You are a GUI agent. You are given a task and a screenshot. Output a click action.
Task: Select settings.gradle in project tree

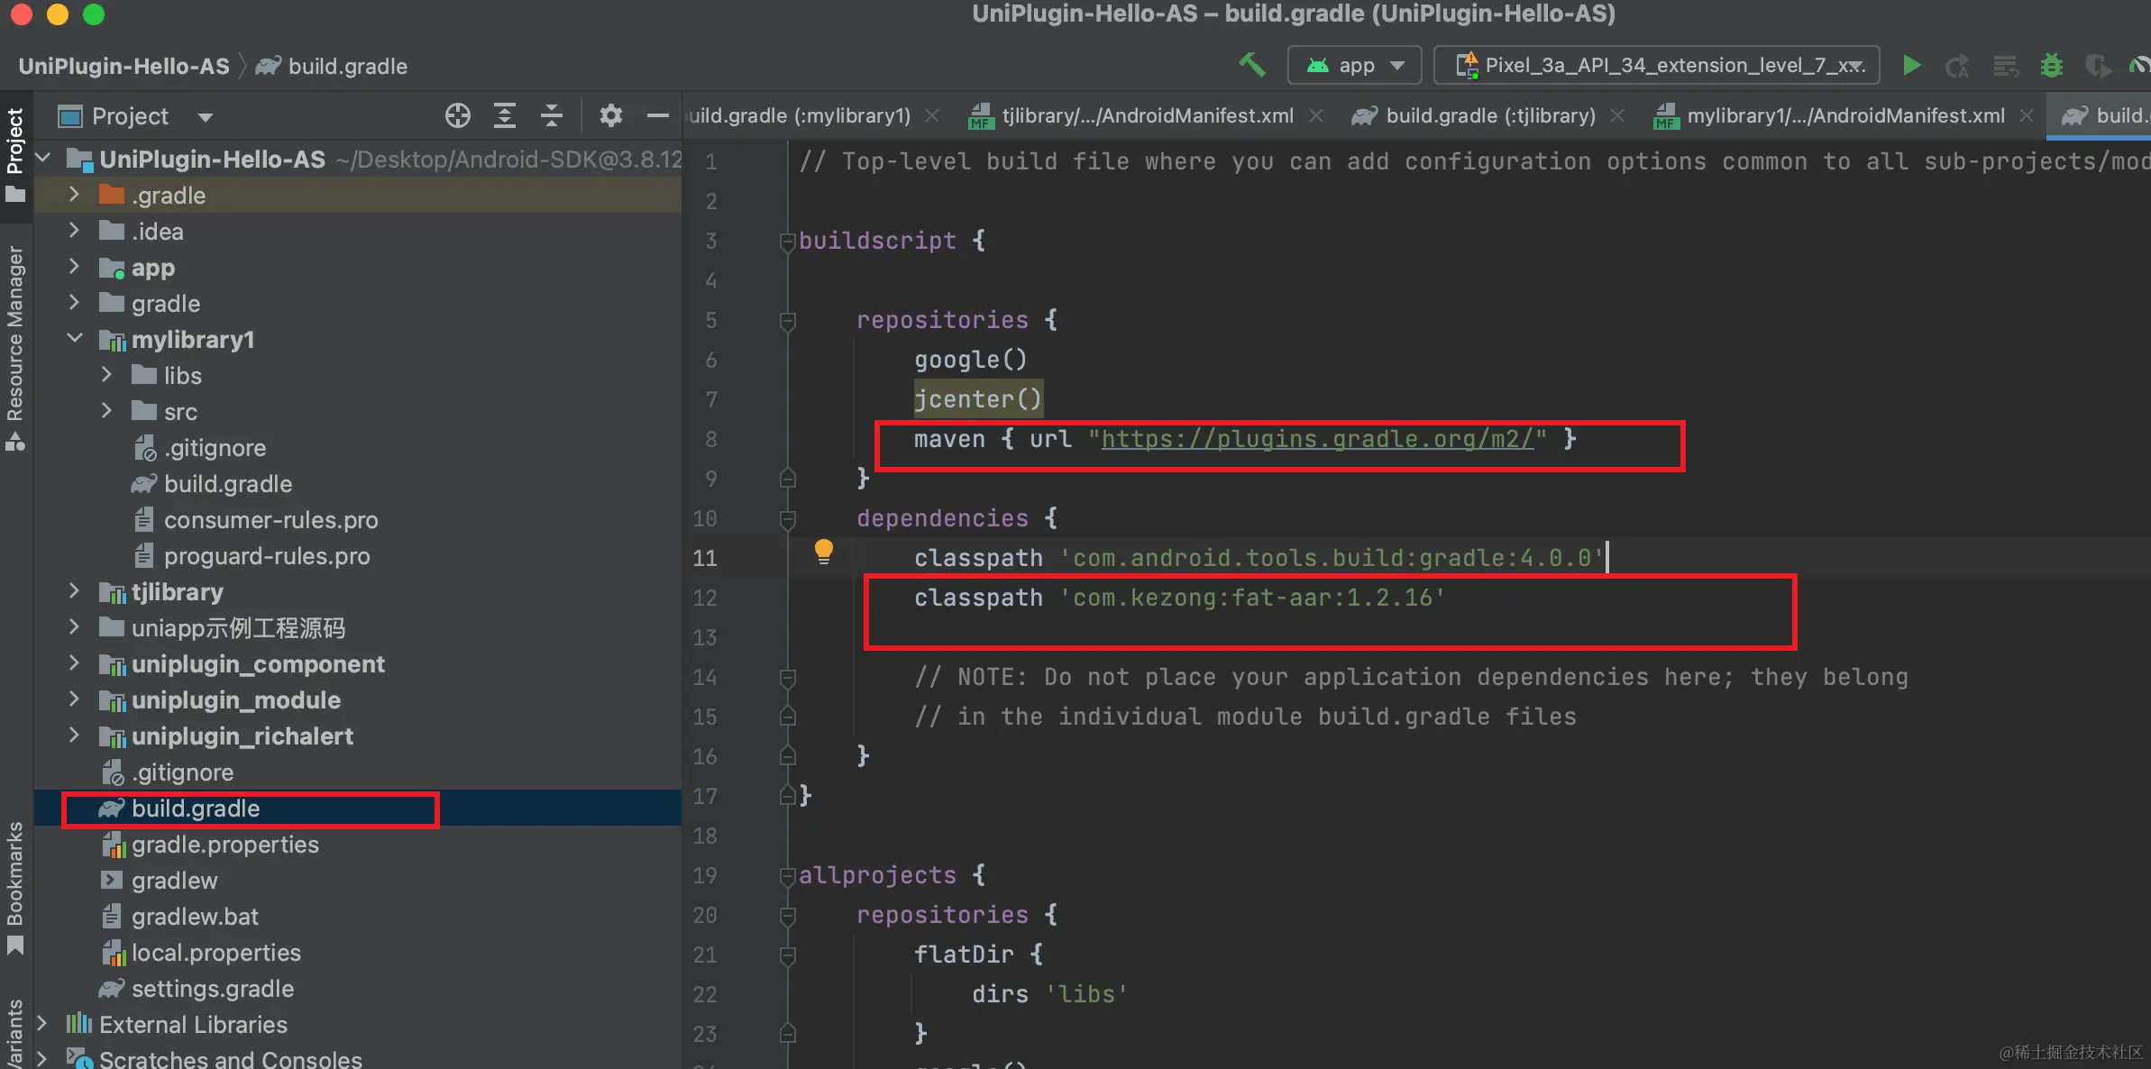(x=212, y=989)
